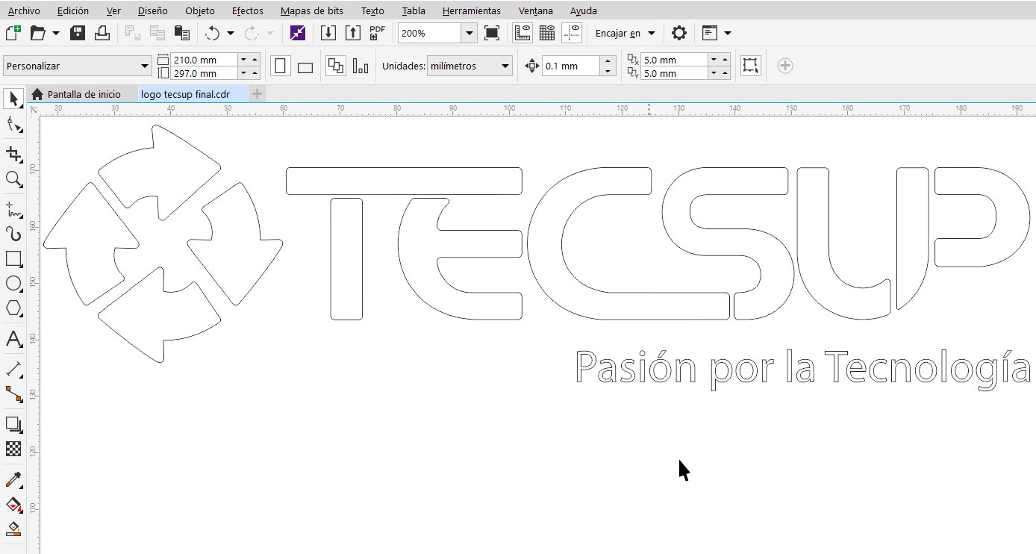Expand the Personalizar page size dropdown
Image resolution: width=1036 pixels, height=554 pixels.
pos(145,66)
